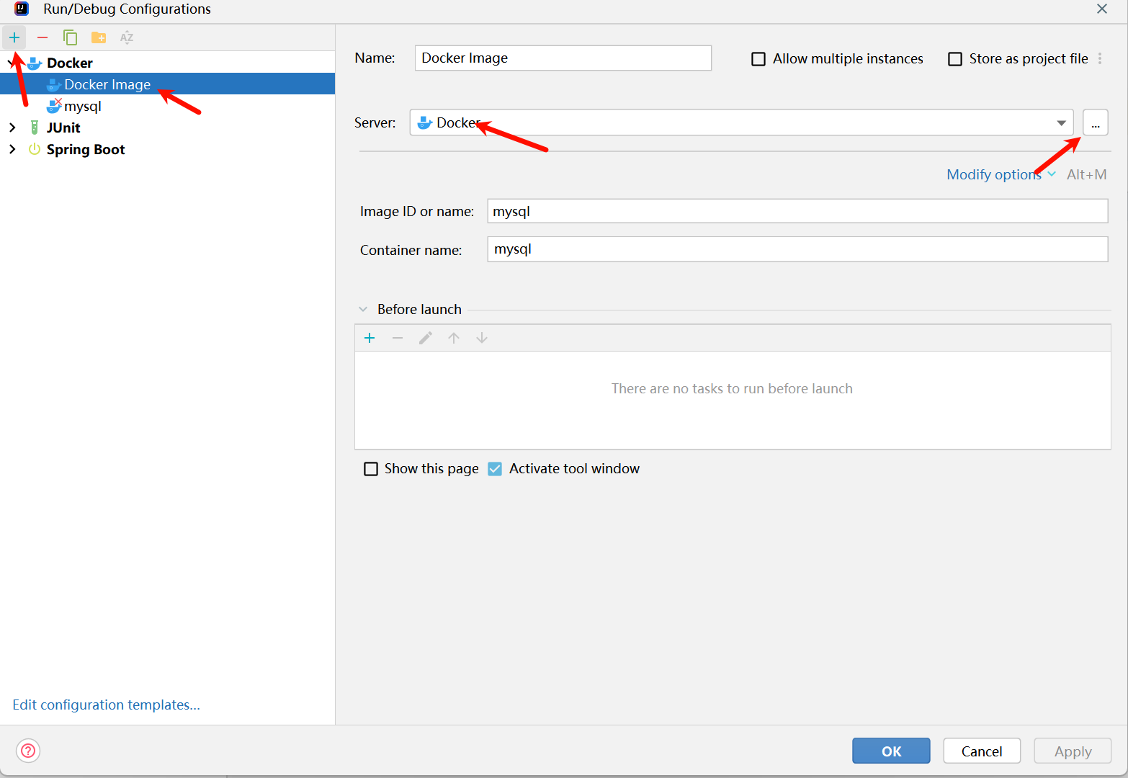1128x778 pixels.
Task: Expand the JUnit tree node
Action: (12, 128)
